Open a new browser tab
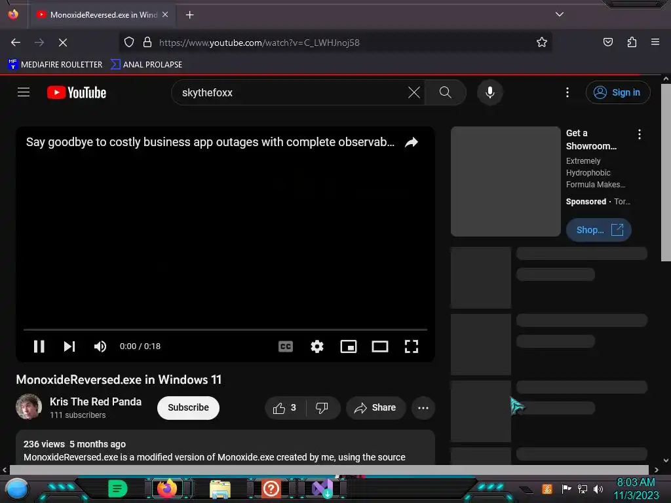Screen dimensions: 671x503 click(x=189, y=15)
